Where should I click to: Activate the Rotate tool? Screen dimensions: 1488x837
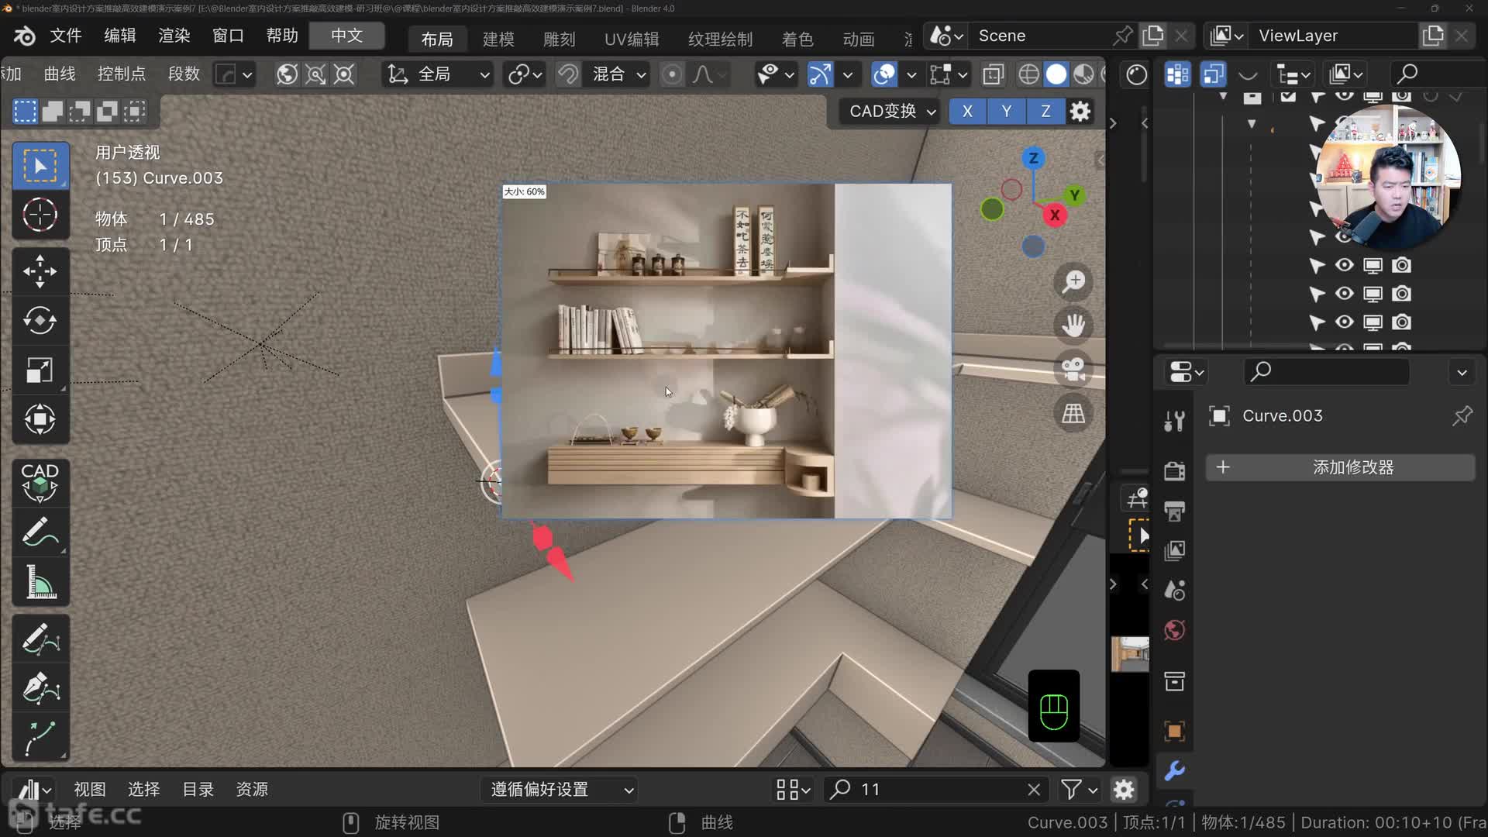point(40,321)
